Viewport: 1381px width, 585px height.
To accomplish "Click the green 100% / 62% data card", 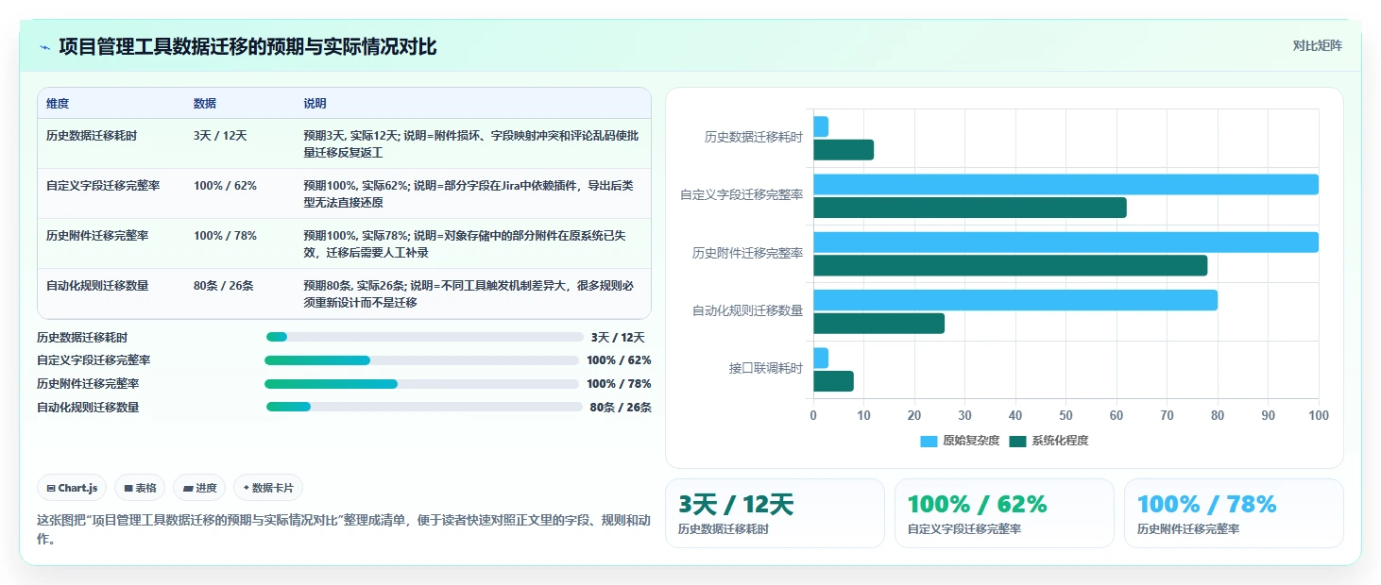I will click(x=1004, y=513).
